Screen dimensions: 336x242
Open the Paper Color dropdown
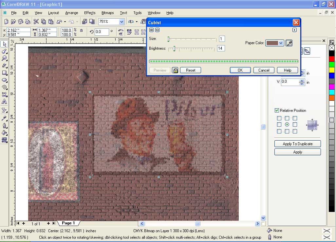[x=281, y=43]
